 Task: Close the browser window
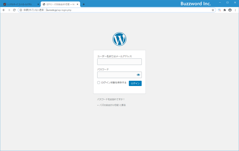[235, 2]
